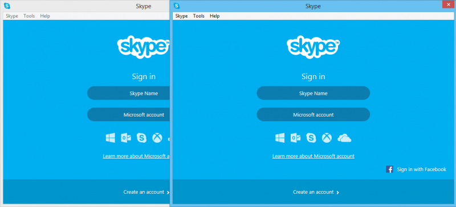Screen dimensions: 456x207
Task: Close the front Skype window
Action: point(448,5)
